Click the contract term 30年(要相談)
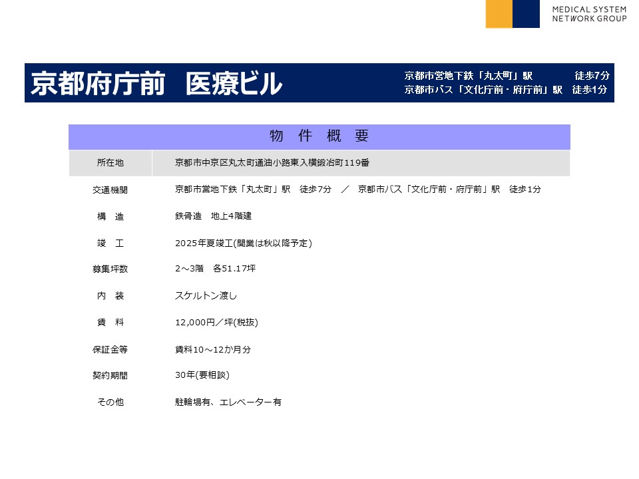639x479 pixels. (202, 375)
